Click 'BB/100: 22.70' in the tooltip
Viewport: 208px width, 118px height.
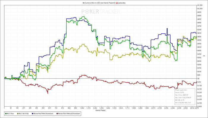[180, 100]
